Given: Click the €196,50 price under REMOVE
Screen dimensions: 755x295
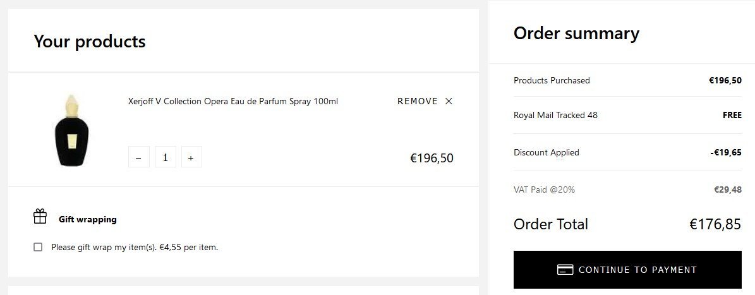Looking at the screenshot, I should [x=432, y=158].
